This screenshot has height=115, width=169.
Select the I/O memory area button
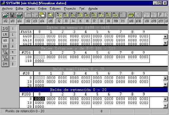[5, 29]
